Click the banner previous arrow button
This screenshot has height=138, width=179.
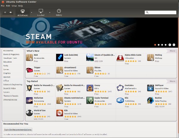pos(170,45)
